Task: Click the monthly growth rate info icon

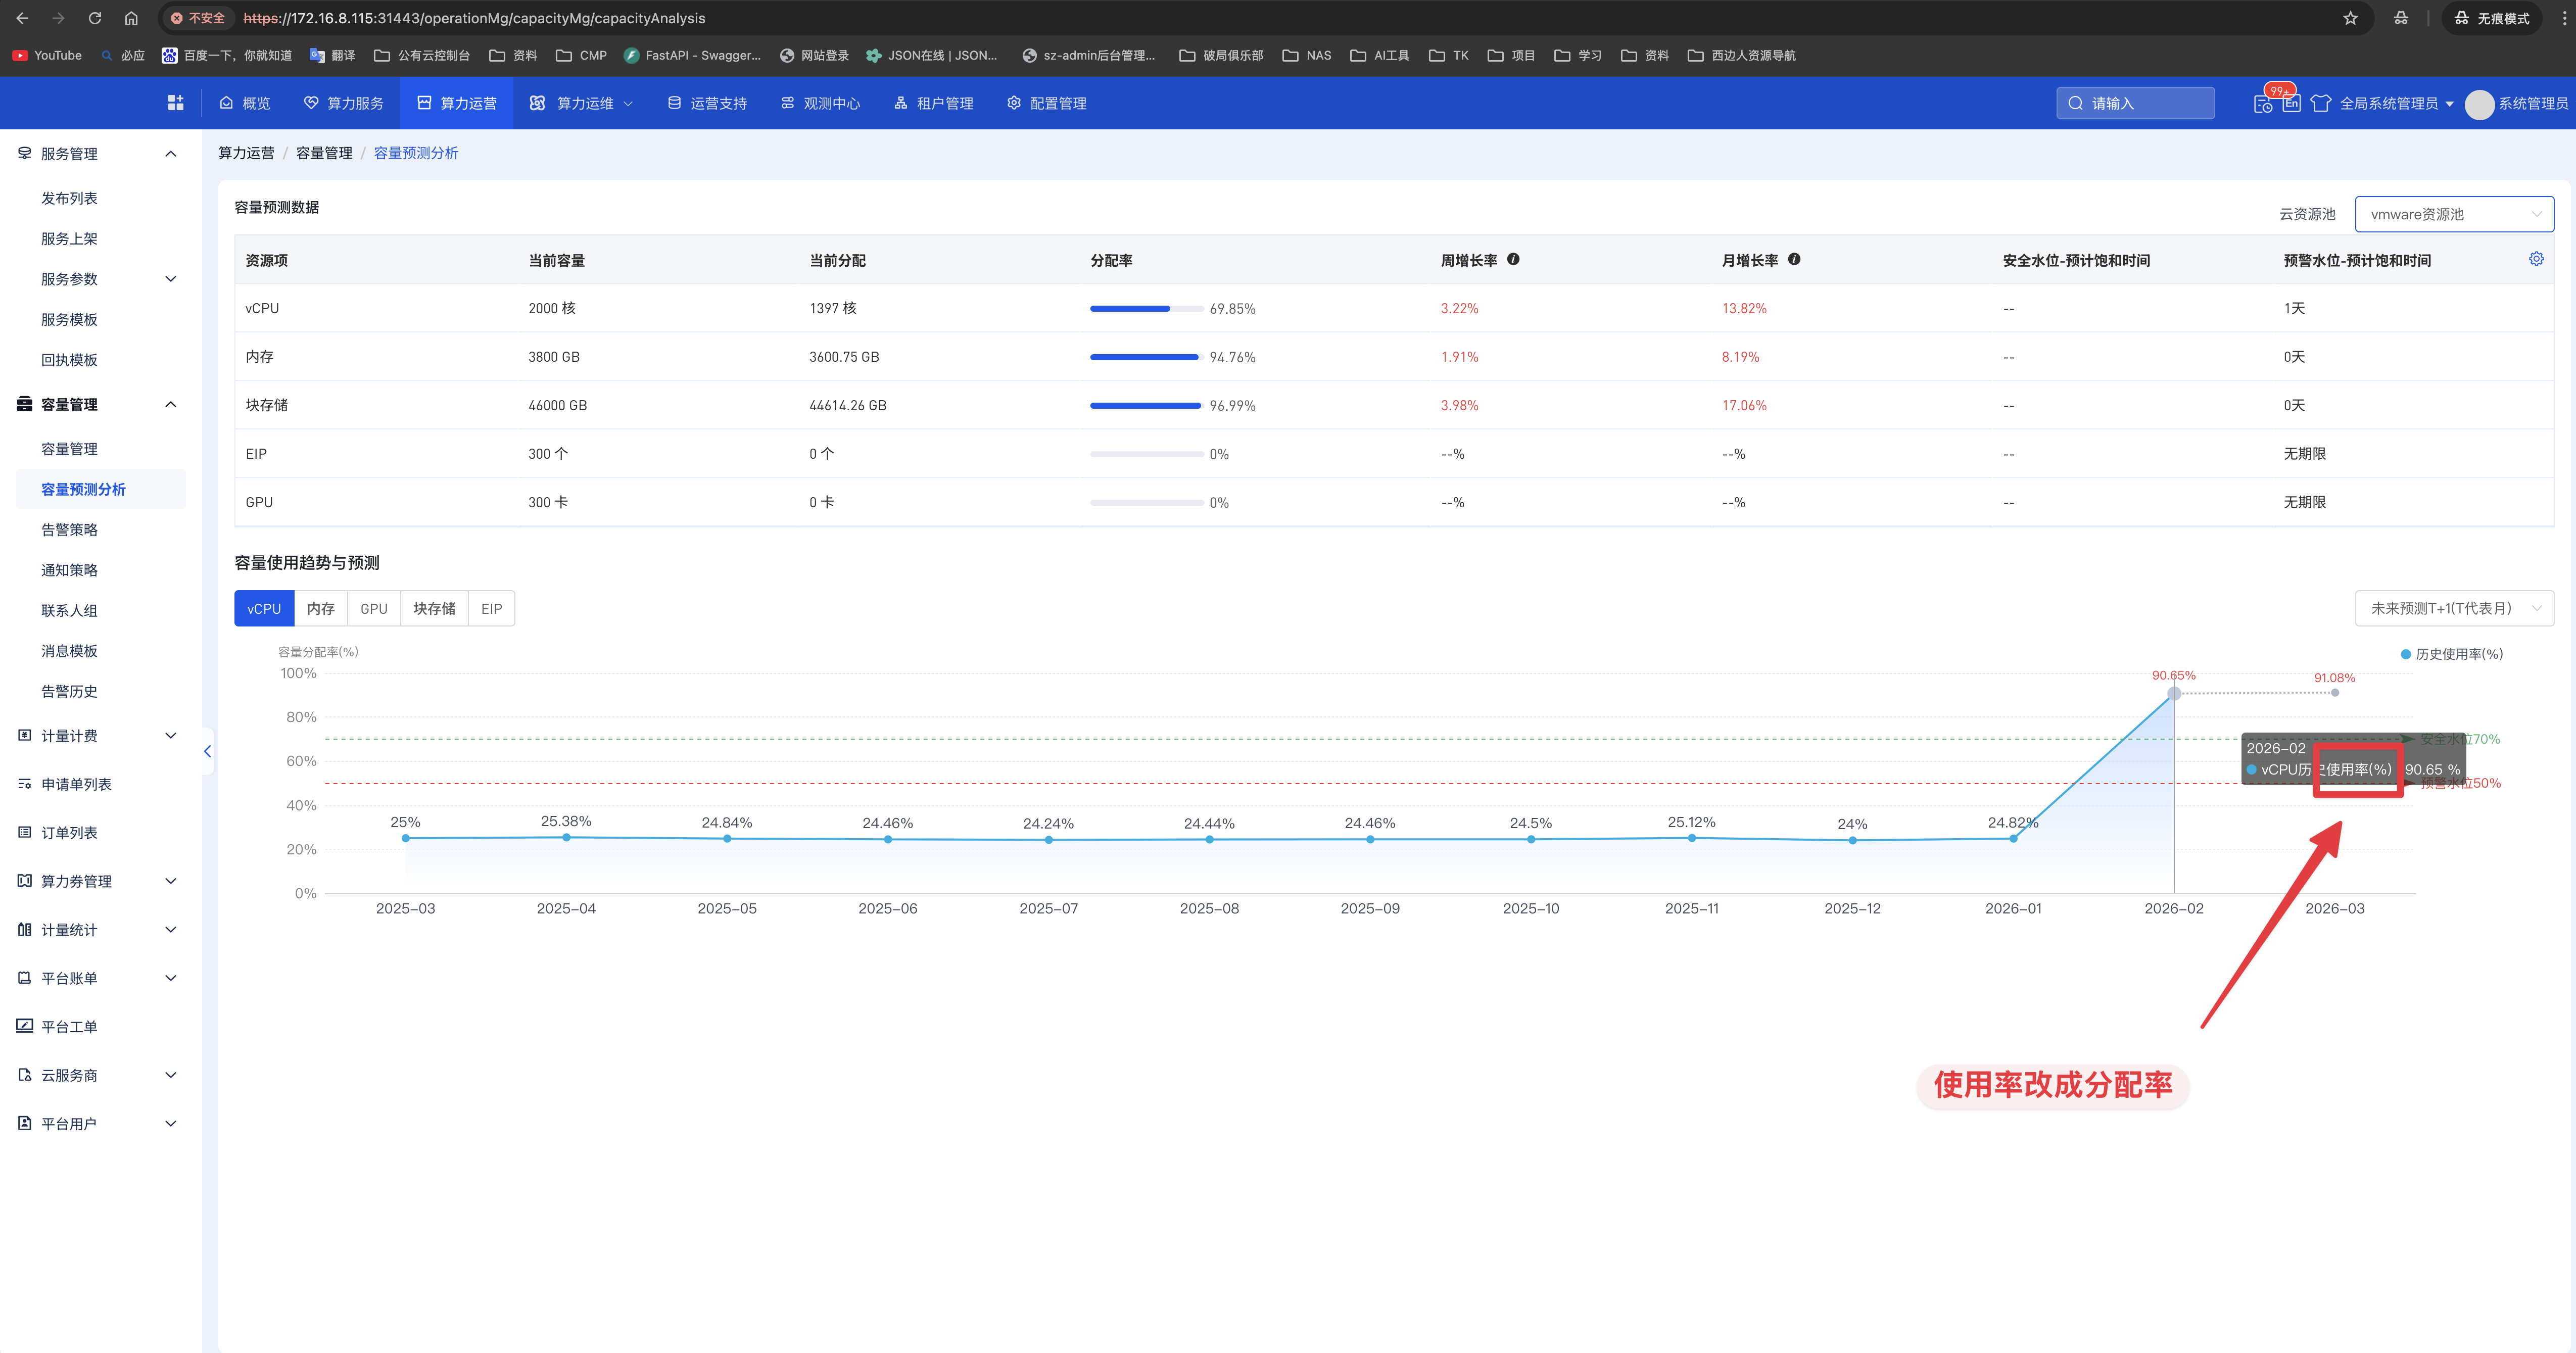Action: (x=1794, y=259)
